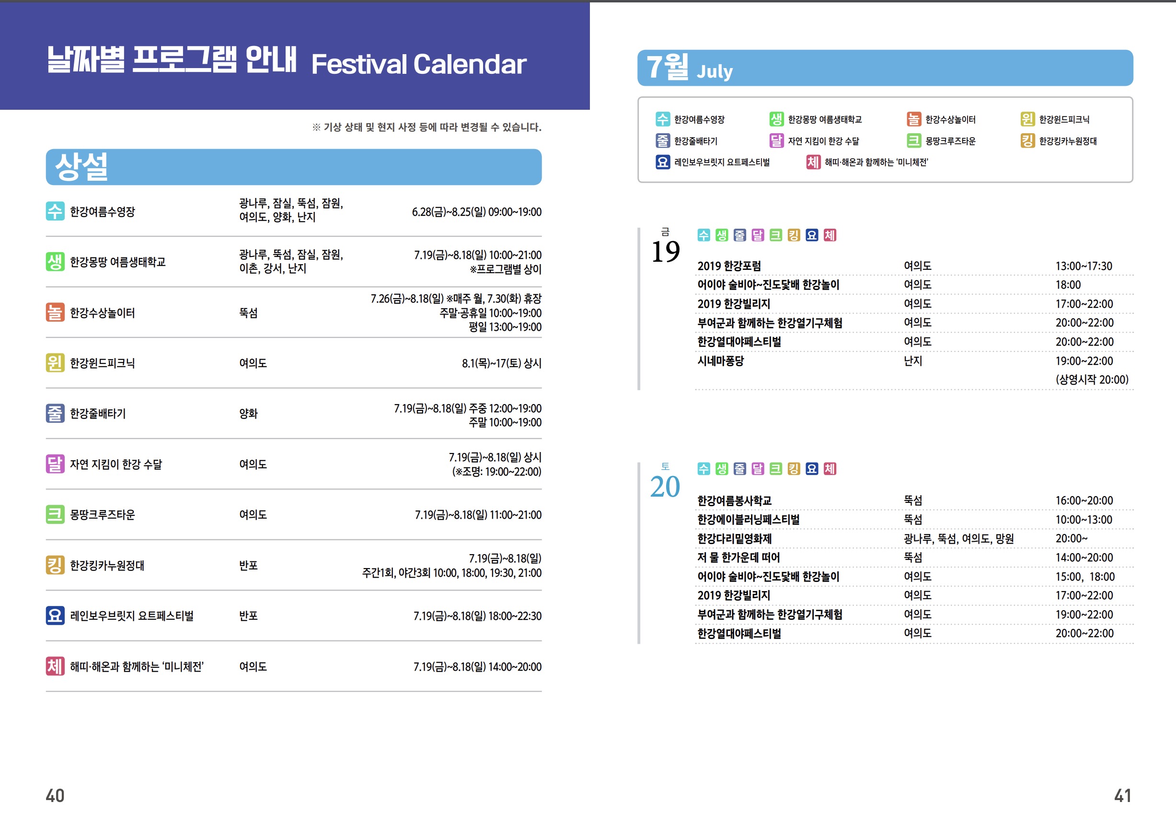Click the 요 icon in the July legend box

[662, 162]
